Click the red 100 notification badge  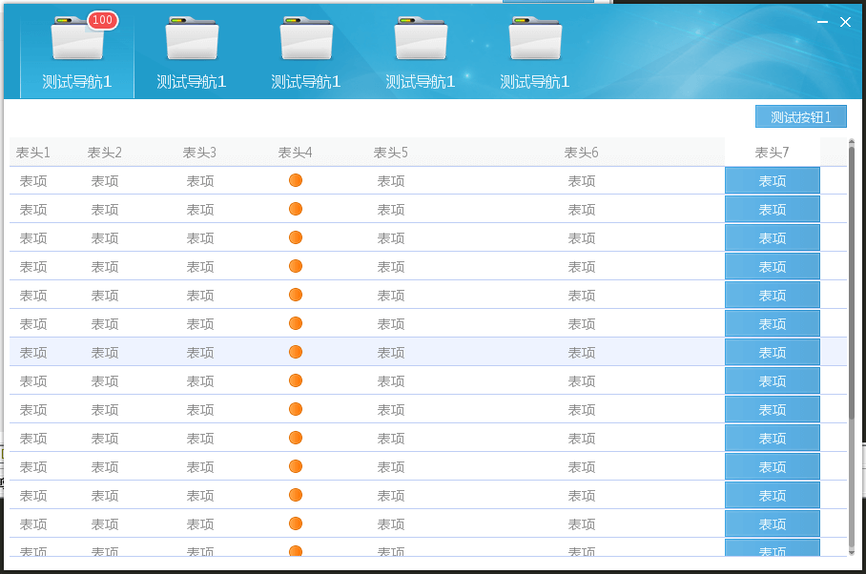click(x=101, y=20)
